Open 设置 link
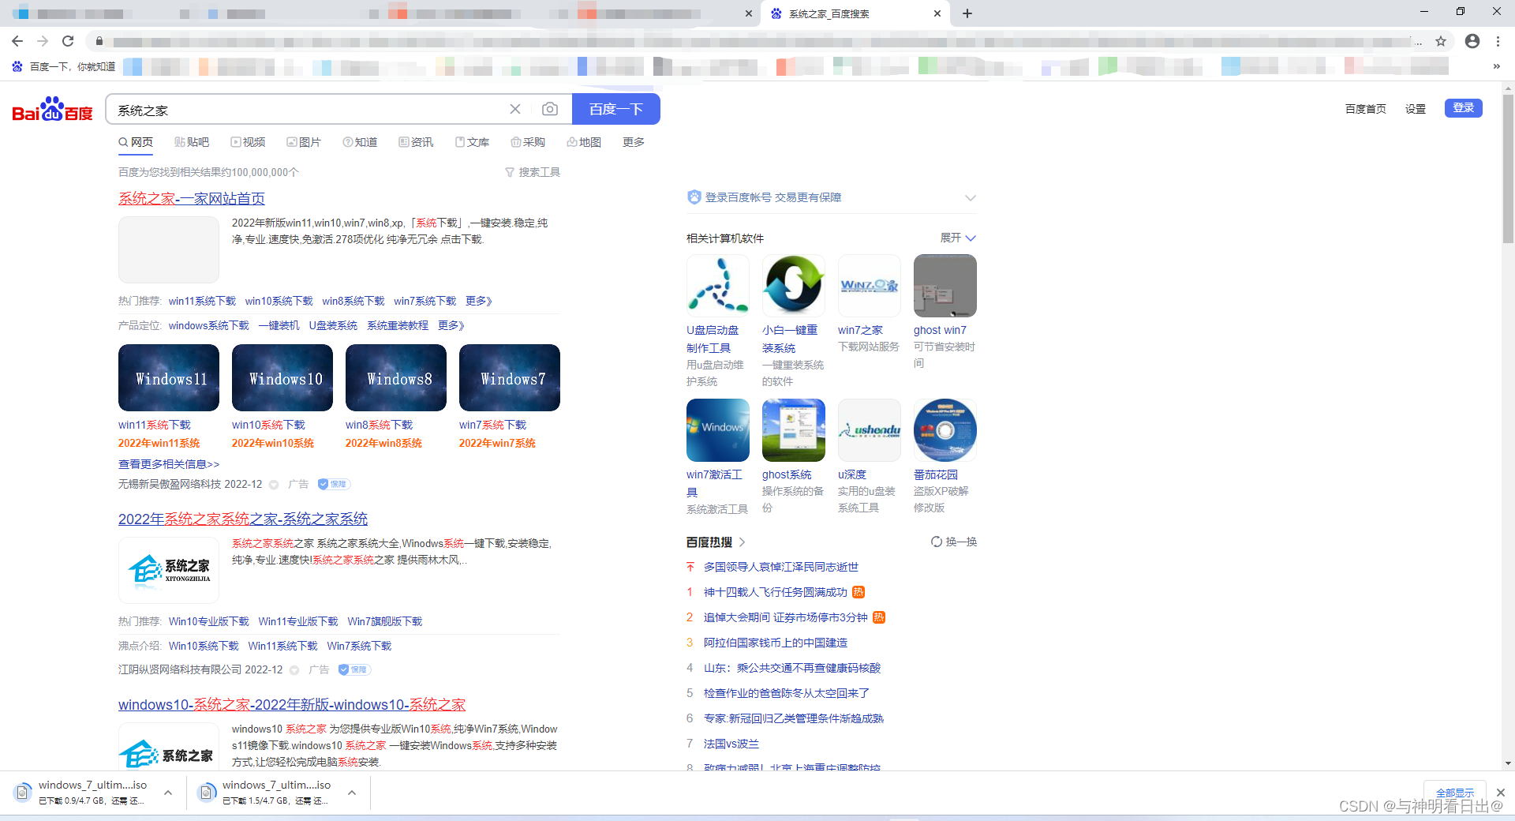 pyautogui.click(x=1416, y=109)
